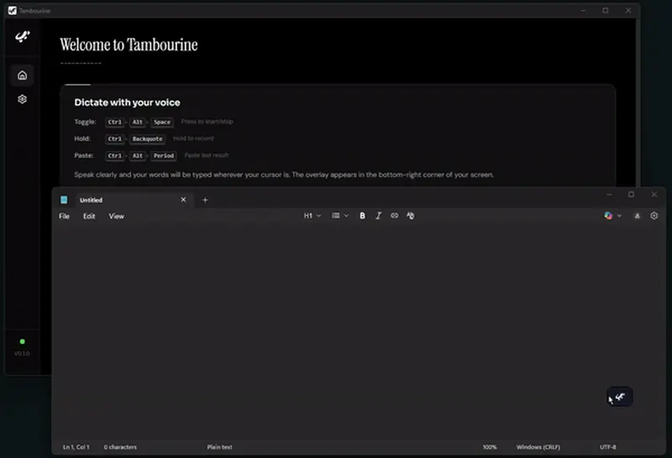672x458 pixels.
Task: Open Notepad settings gear icon
Action: tap(654, 216)
